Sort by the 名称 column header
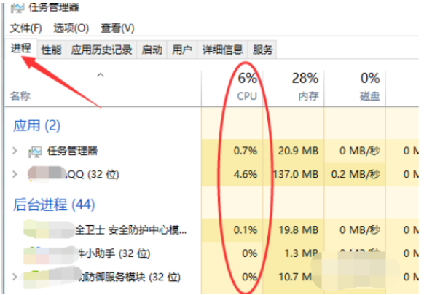 tap(20, 95)
